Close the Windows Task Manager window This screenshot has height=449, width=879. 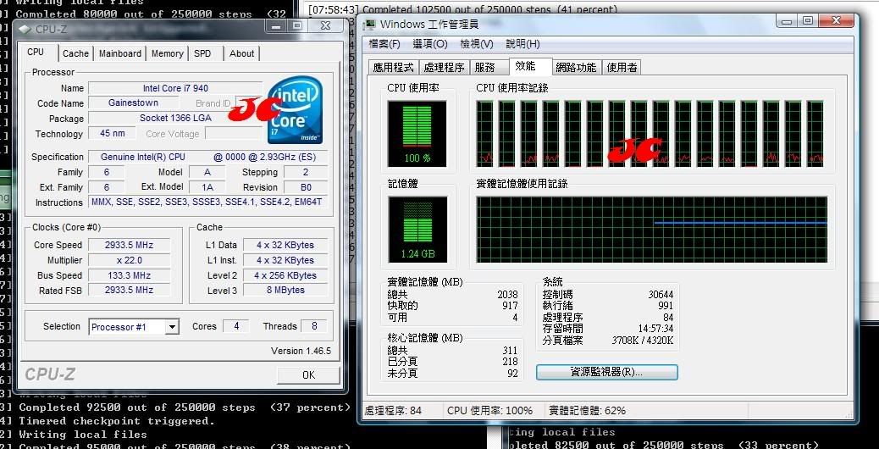coord(836,20)
